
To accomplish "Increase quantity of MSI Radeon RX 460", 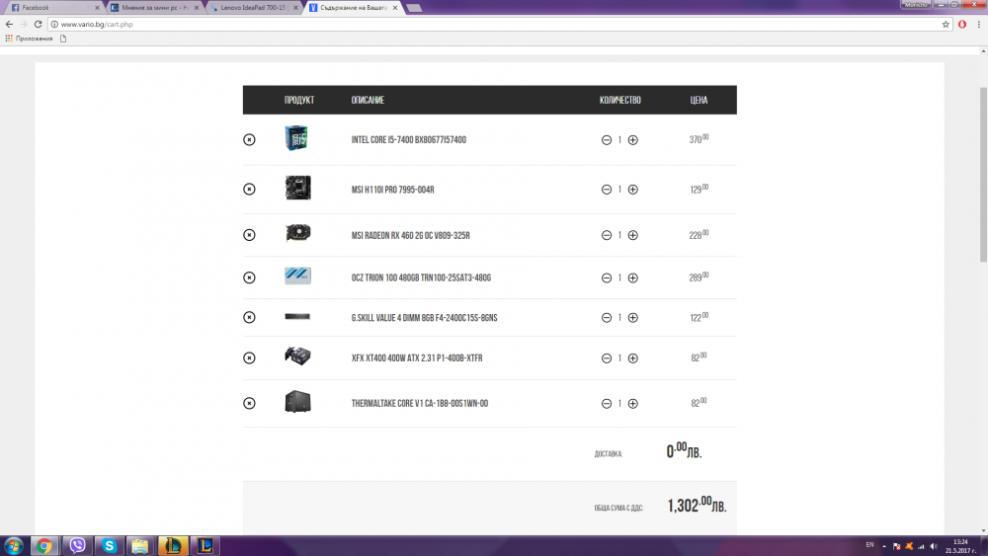I will coord(632,235).
